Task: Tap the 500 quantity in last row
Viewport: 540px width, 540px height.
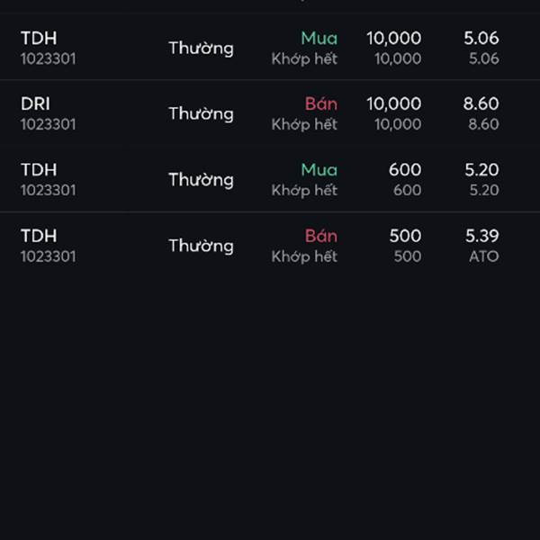Action: point(405,236)
